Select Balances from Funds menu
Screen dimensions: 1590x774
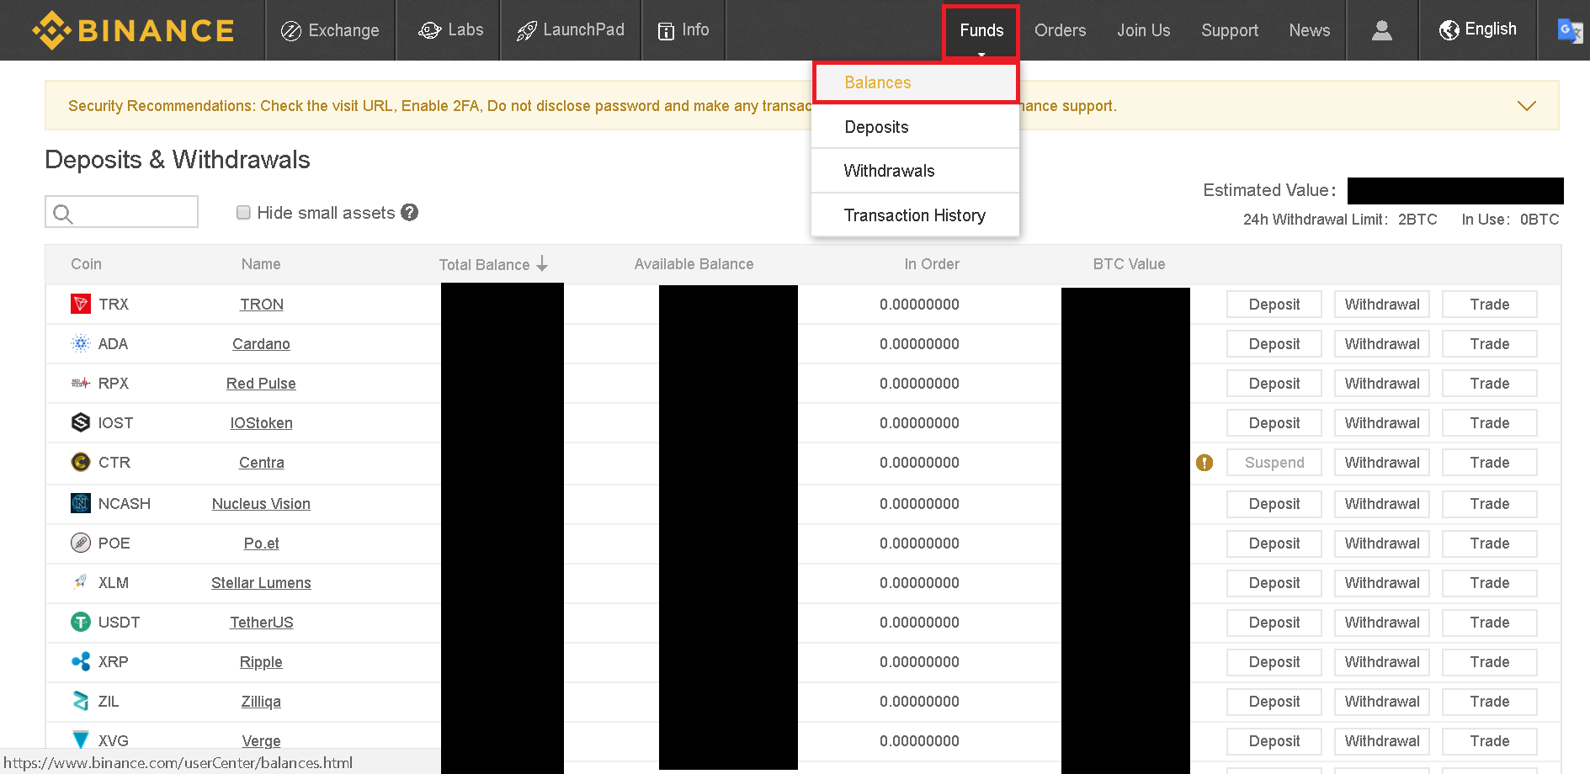pyautogui.click(x=916, y=82)
